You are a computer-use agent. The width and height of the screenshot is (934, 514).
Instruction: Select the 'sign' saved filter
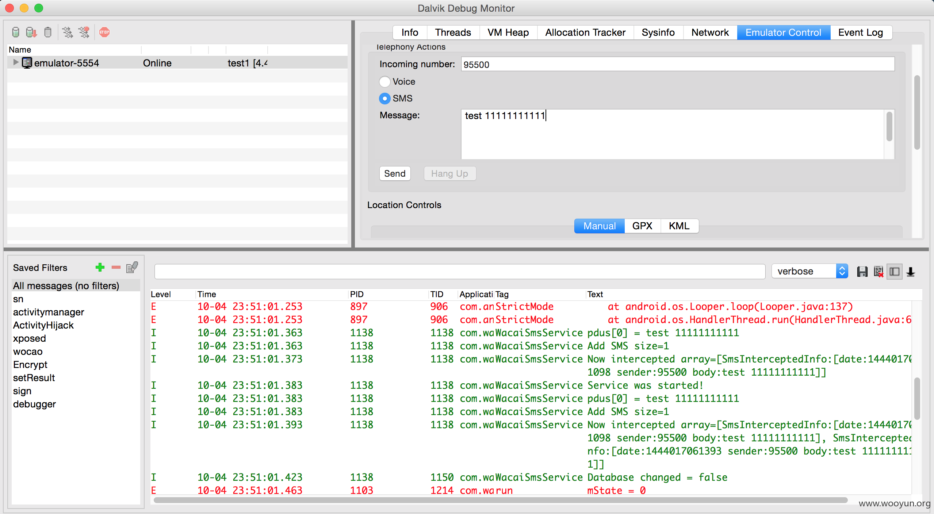[x=76, y=391]
